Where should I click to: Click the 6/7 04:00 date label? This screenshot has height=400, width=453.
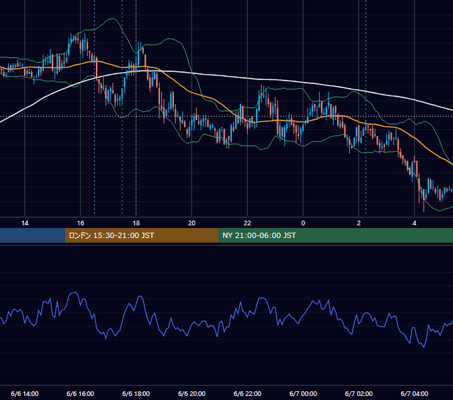[x=414, y=393]
